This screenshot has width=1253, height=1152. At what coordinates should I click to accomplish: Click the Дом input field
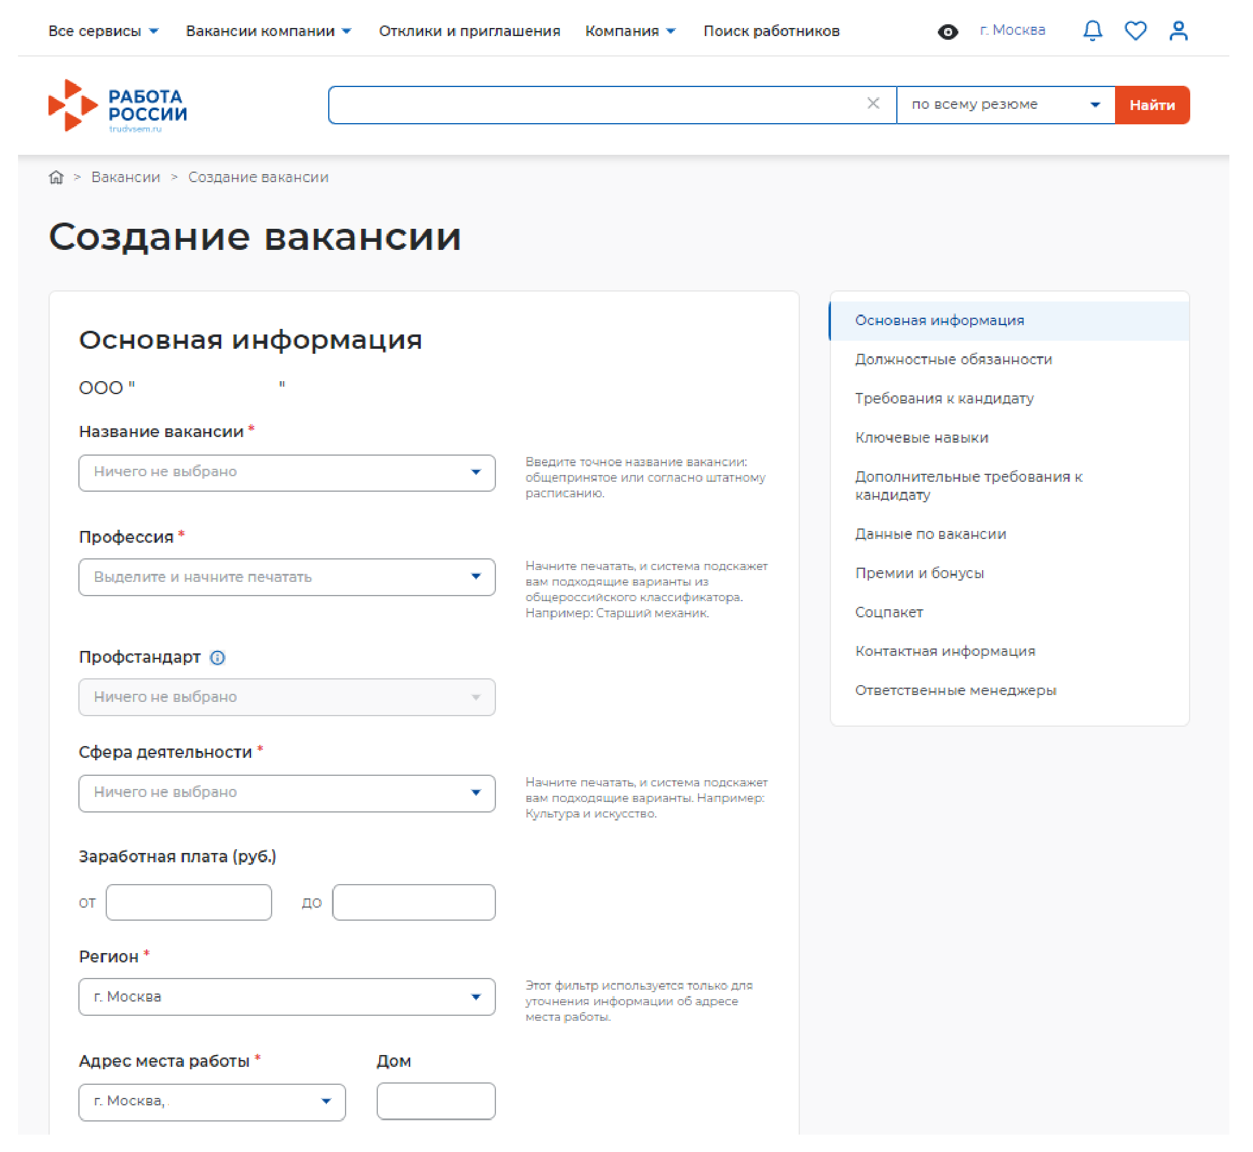436,1102
